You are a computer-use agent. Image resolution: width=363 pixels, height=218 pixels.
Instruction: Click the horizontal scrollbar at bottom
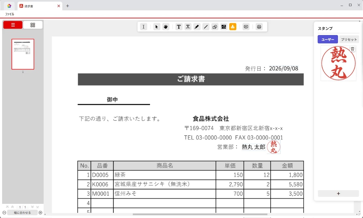[x=200, y=214]
